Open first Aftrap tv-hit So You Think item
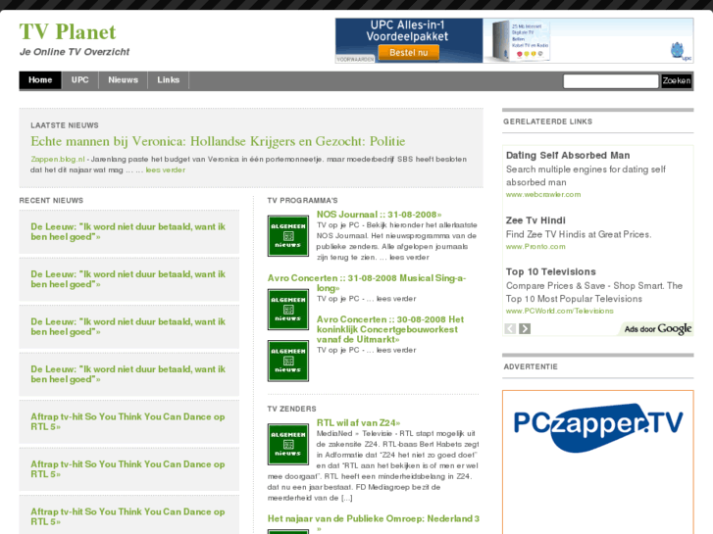This screenshot has width=713, height=534. coord(127,421)
